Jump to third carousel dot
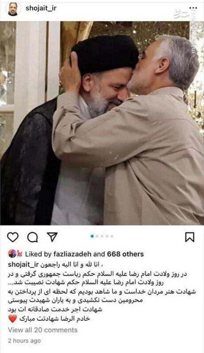 pos(102,236)
